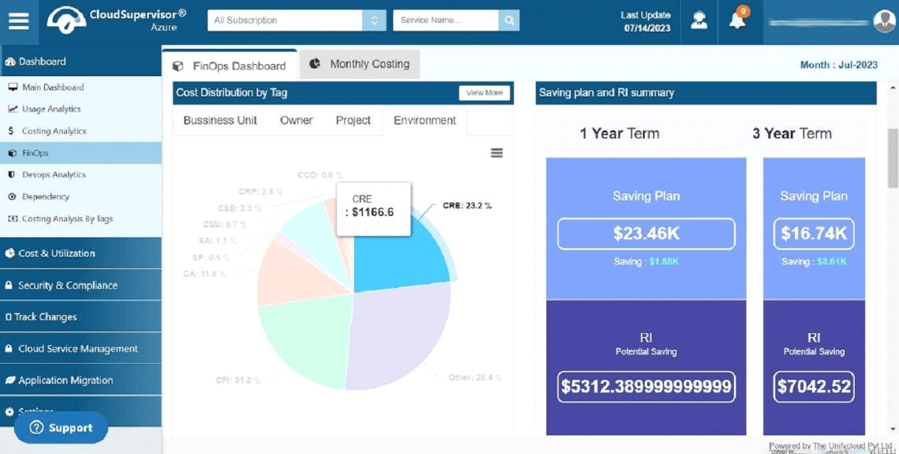The height and width of the screenshot is (454, 899).
Task: Select the Project tag tab
Action: [x=353, y=120]
